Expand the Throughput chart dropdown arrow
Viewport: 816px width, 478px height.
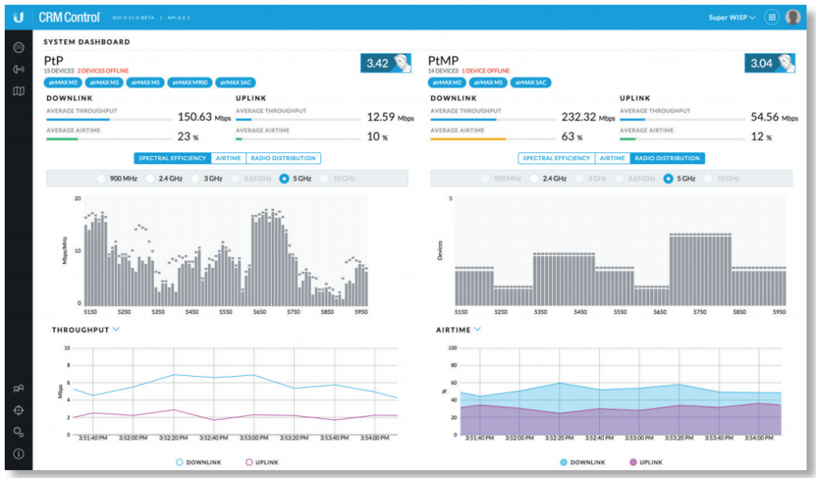point(116,328)
